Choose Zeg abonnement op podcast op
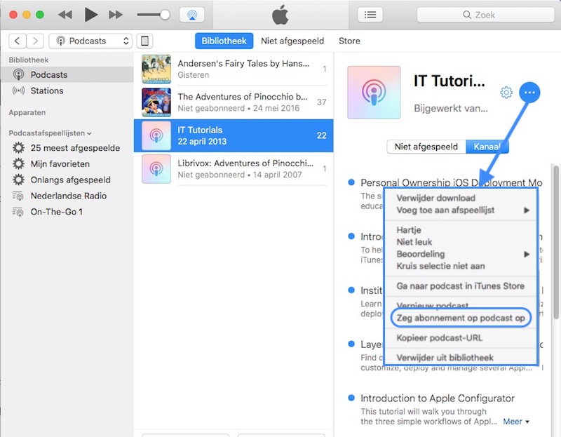The height and width of the screenshot is (437, 561). (x=461, y=318)
